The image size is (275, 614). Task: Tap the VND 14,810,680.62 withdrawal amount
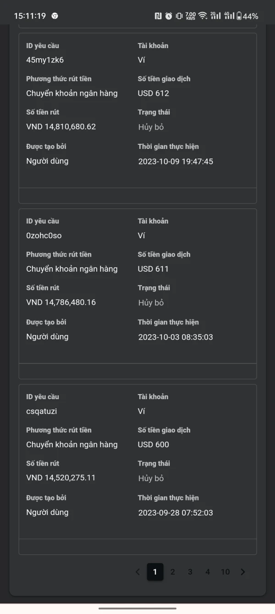(x=61, y=126)
